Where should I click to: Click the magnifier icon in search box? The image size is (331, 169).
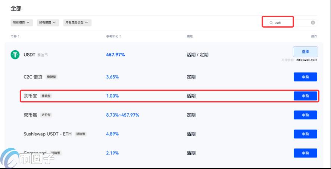tap(271, 23)
